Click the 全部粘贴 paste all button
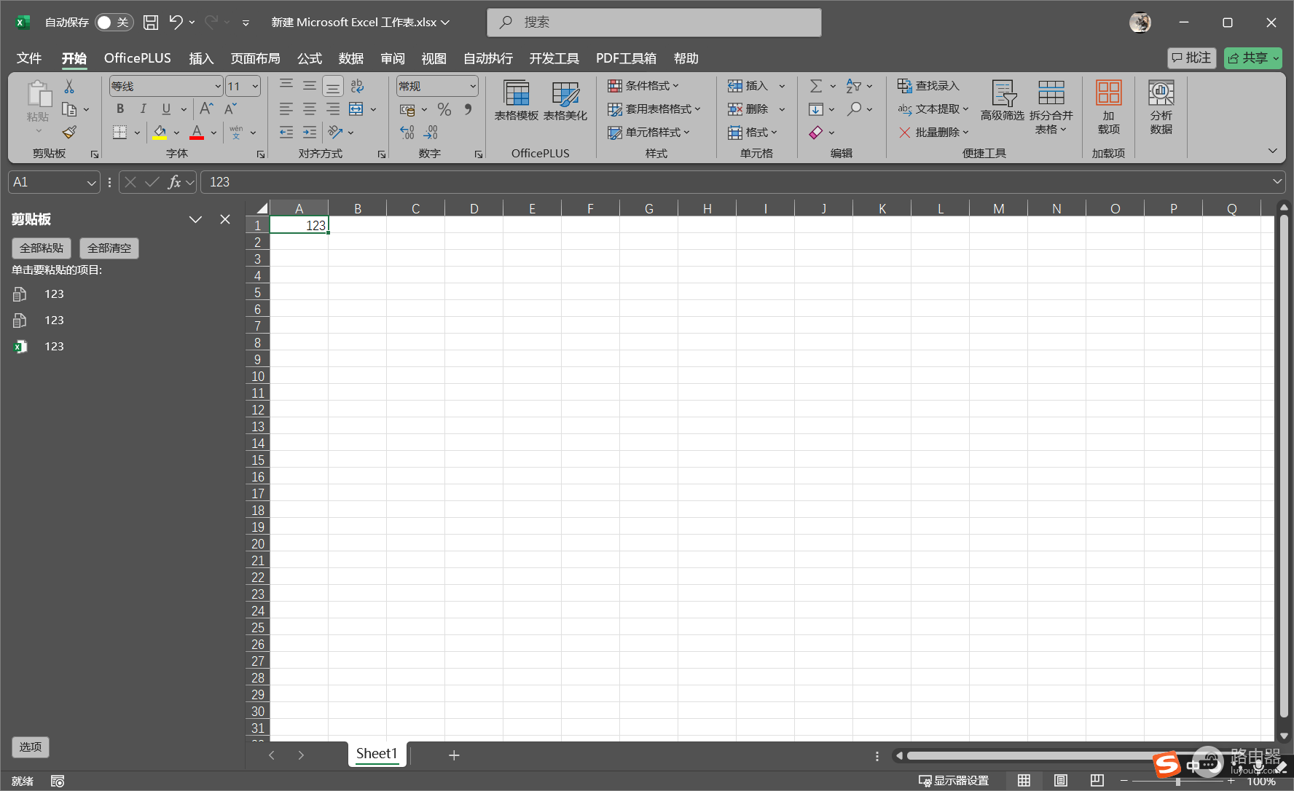This screenshot has width=1294, height=791. 42,248
